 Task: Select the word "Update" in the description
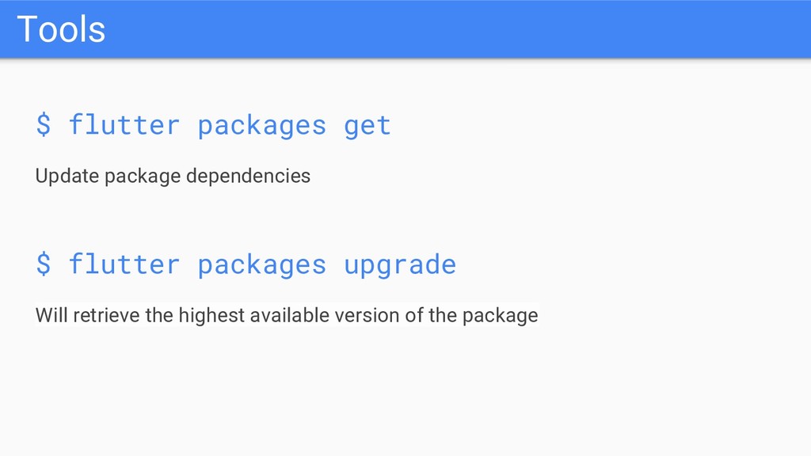click(67, 177)
